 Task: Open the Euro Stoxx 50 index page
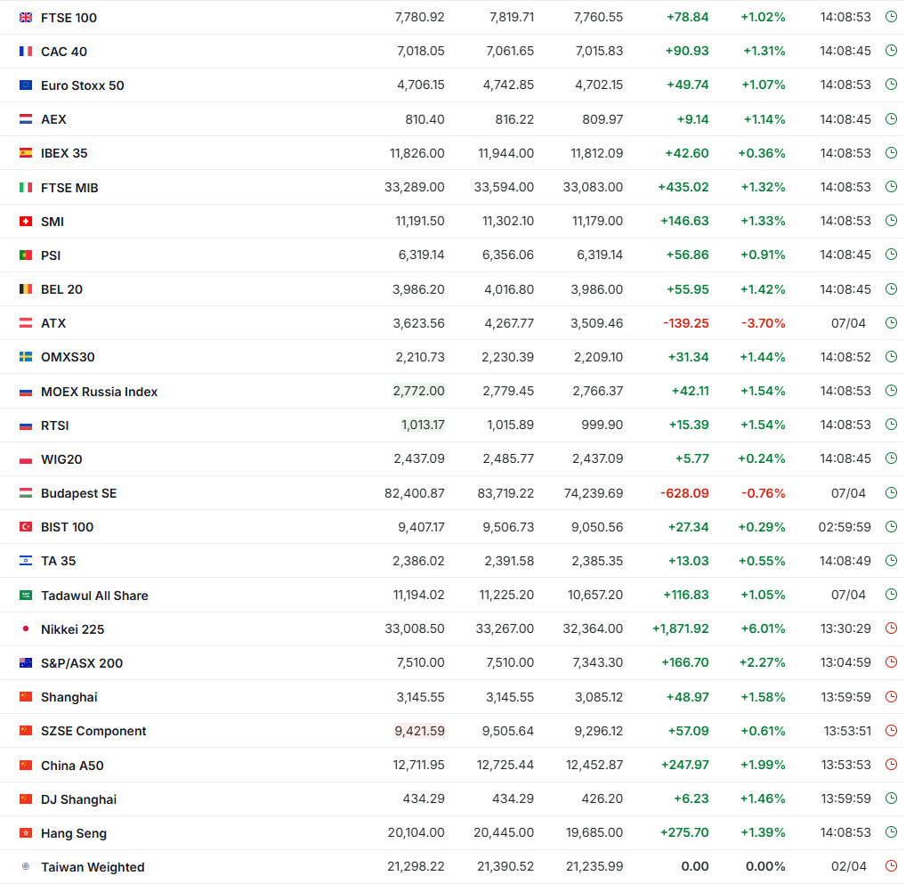[x=82, y=85]
